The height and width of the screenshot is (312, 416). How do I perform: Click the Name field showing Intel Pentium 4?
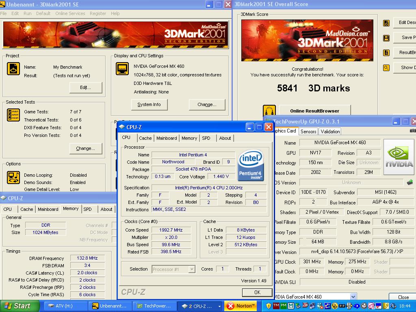pyautogui.click(x=193, y=155)
